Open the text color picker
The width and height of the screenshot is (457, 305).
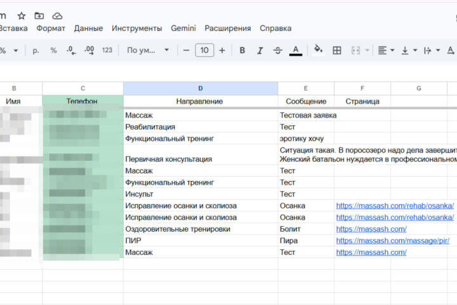(x=296, y=50)
